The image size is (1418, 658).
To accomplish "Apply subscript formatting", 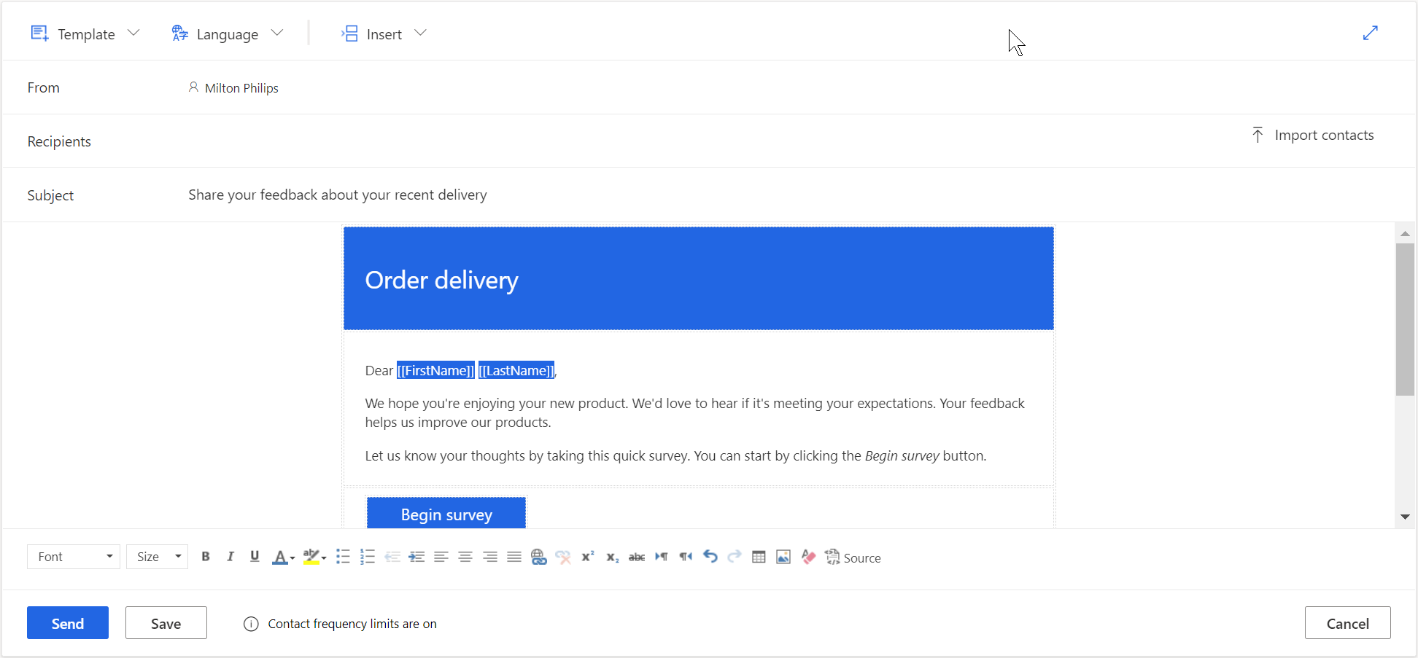I will point(612,557).
